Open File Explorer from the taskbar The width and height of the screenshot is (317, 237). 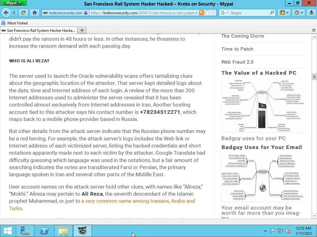[x=63, y=231]
